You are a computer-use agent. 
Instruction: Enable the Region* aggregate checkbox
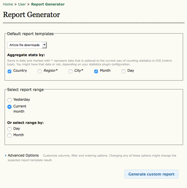click(40, 71)
